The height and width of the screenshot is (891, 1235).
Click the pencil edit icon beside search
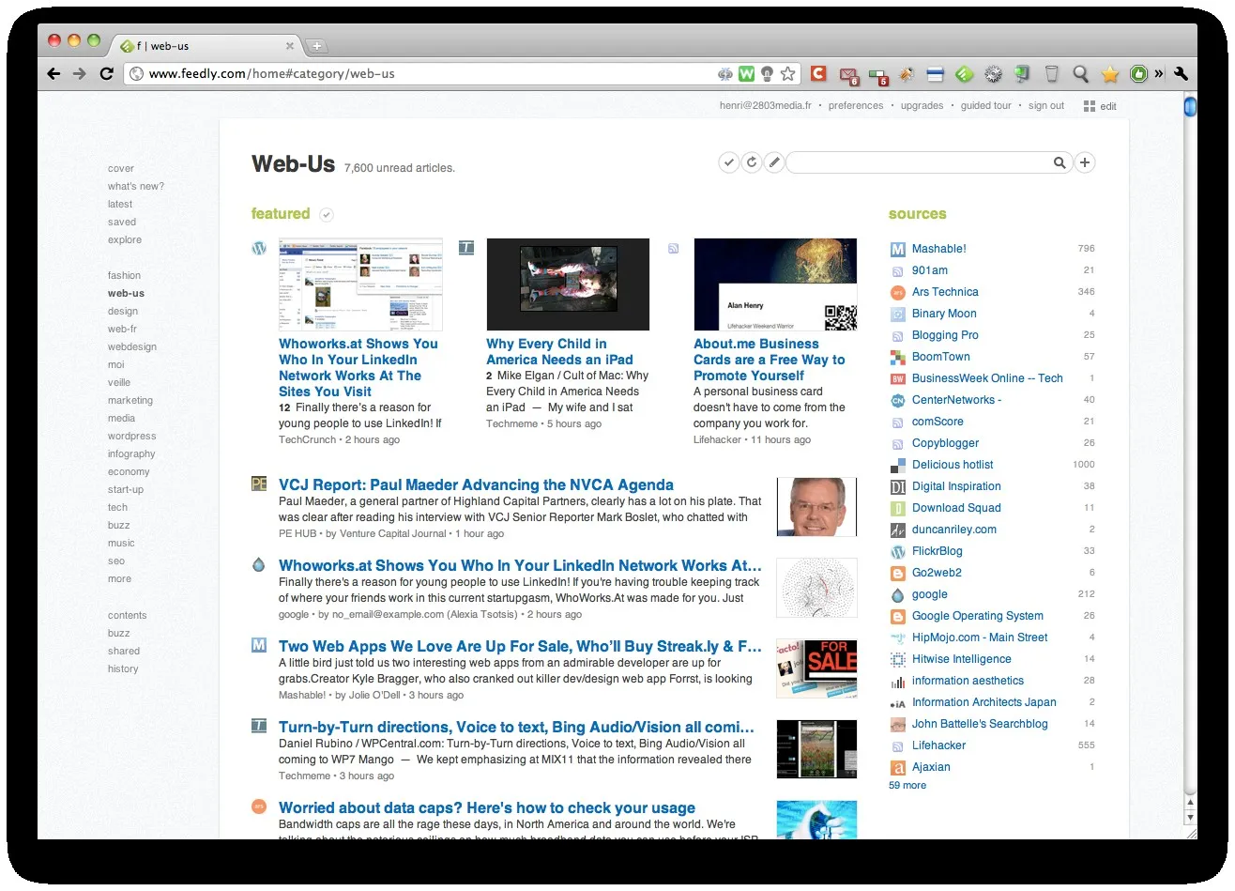click(774, 162)
